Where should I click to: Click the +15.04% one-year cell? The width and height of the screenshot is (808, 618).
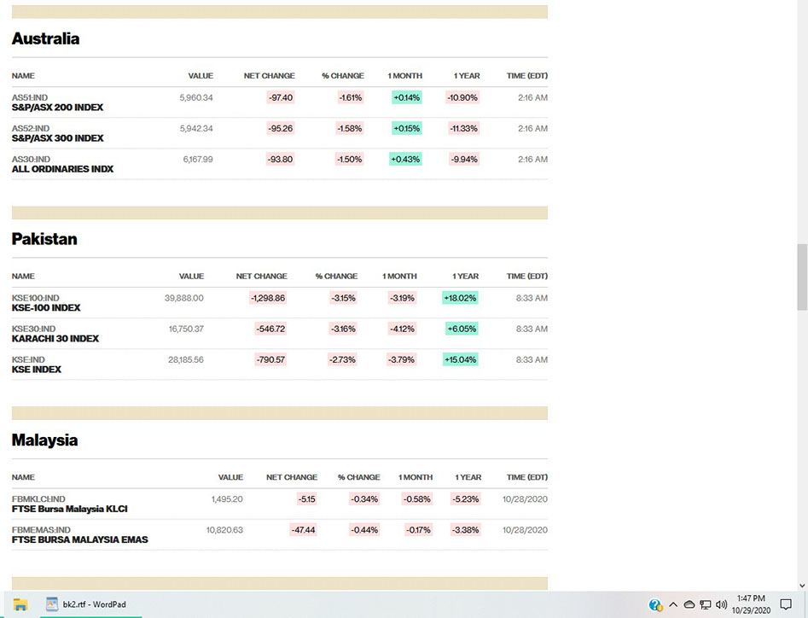coord(460,359)
